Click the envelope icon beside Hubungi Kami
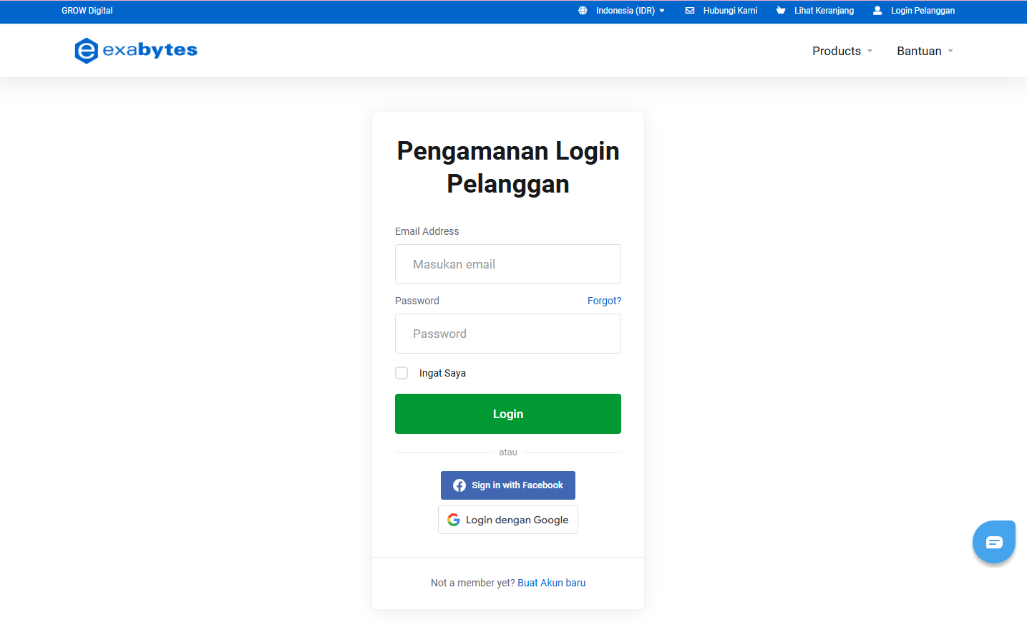 pyautogui.click(x=690, y=11)
